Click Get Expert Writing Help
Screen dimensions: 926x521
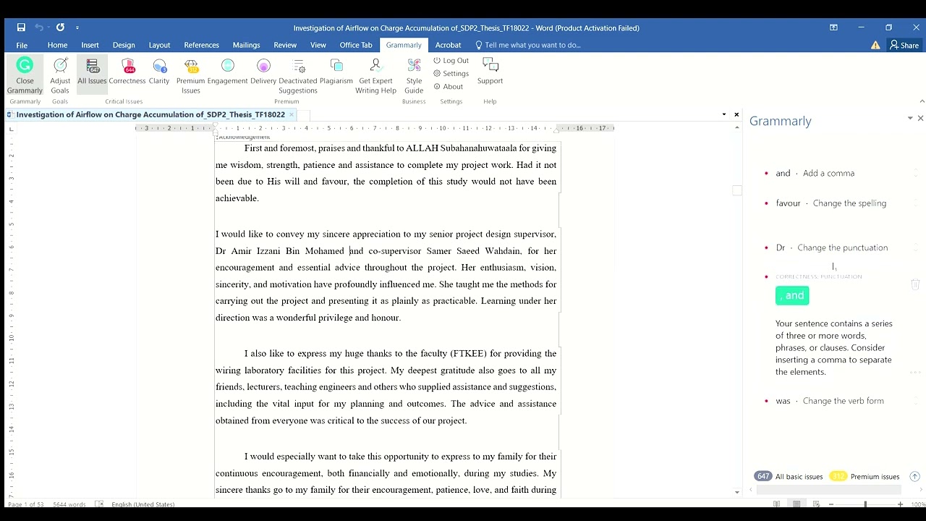click(375, 76)
